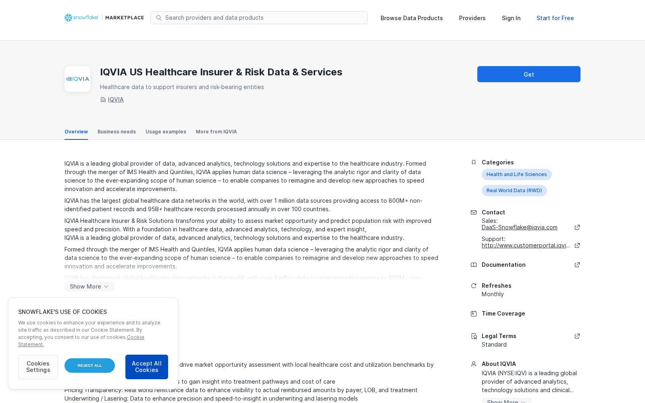Click the About IQVIA person icon

tap(474, 364)
